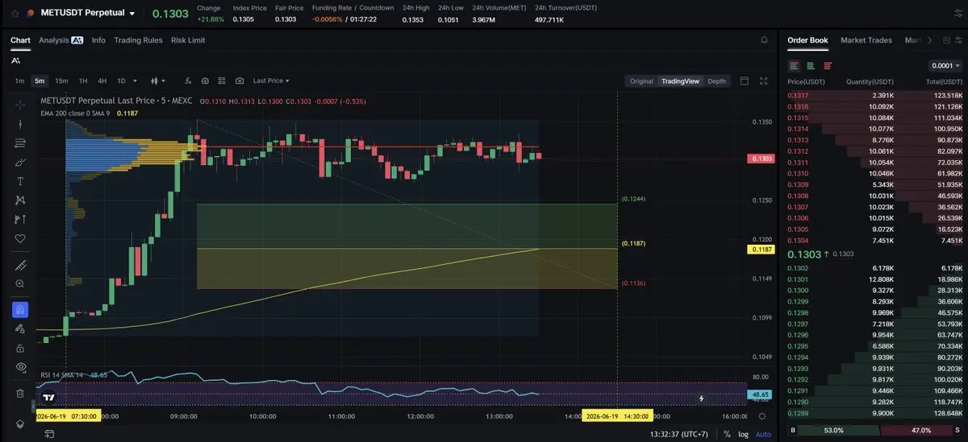
Task: Toggle the magnet mode tool
Action: (x=20, y=309)
